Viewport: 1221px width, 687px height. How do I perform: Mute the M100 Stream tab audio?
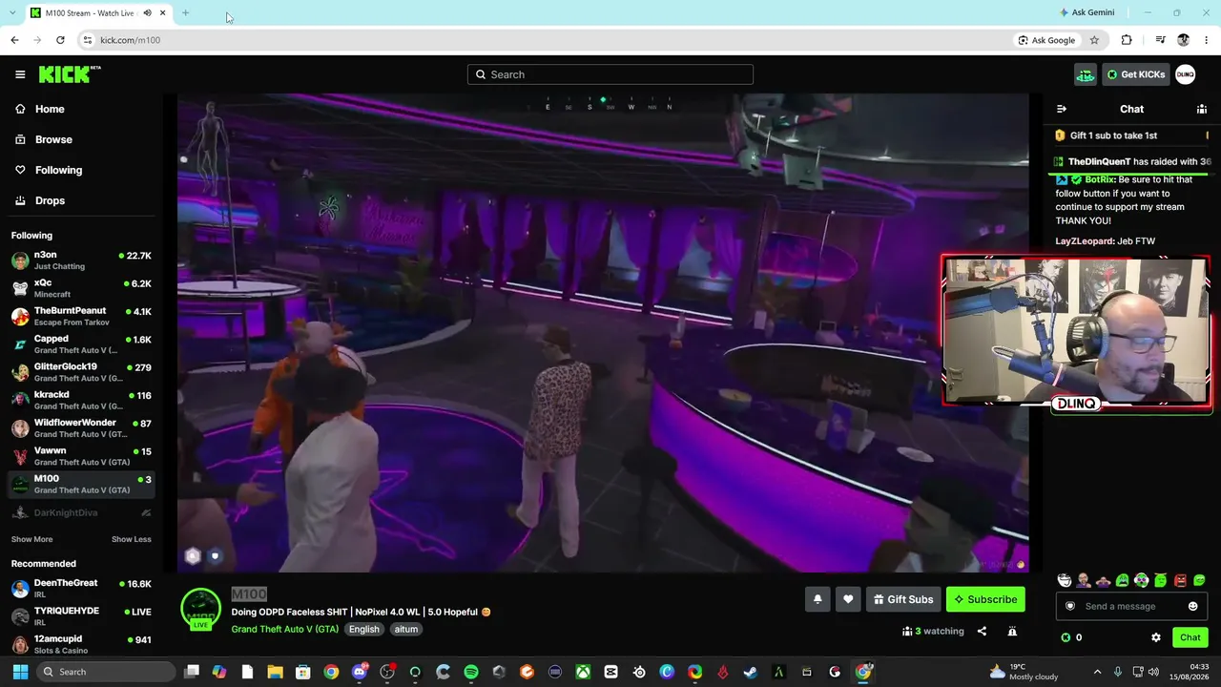pos(147,13)
